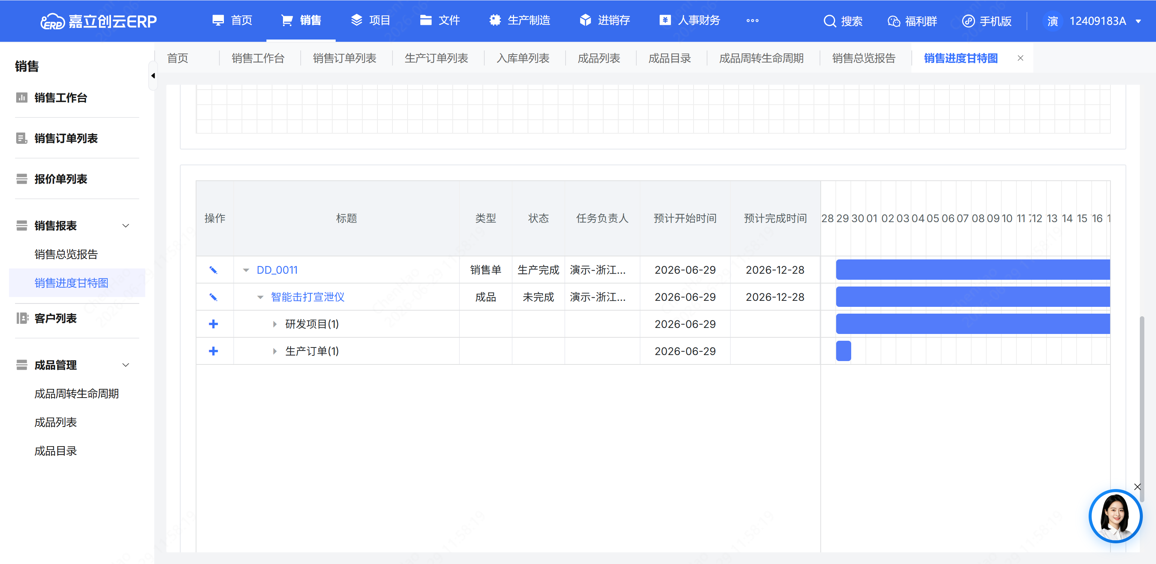1156x564 pixels.
Task: Add under 生产订单(1) with the plus icon
Action: click(x=214, y=351)
